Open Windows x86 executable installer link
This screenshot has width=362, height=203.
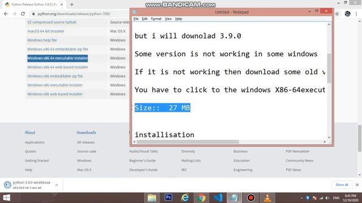coord(55,85)
